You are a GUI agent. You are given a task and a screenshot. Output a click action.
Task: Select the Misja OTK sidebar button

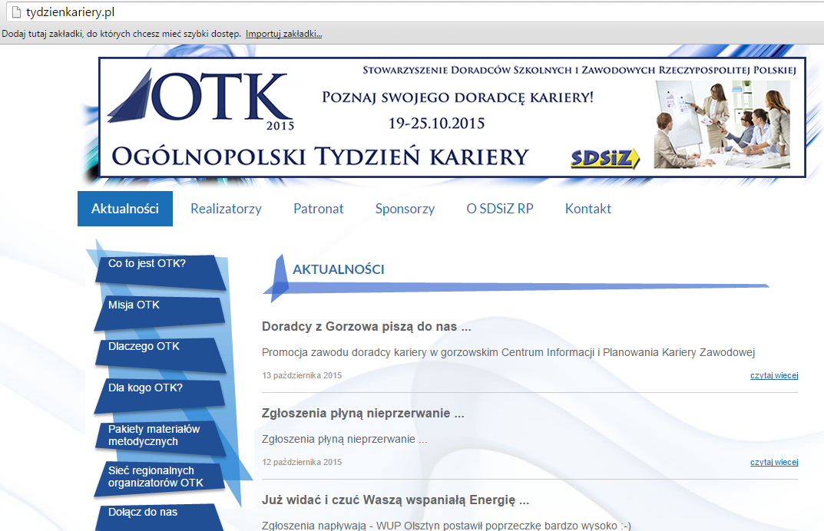coord(160,312)
